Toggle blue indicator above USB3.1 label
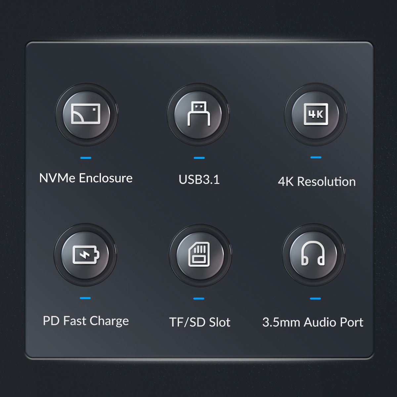 [199, 158]
